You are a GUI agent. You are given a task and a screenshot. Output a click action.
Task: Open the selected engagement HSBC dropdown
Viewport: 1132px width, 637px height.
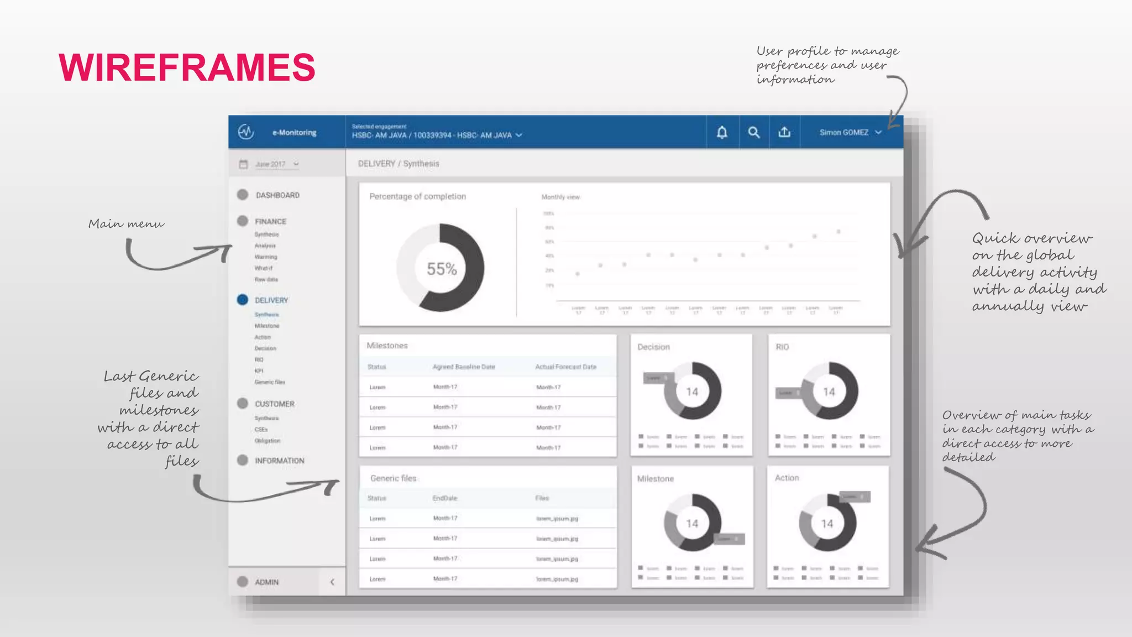click(437, 135)
